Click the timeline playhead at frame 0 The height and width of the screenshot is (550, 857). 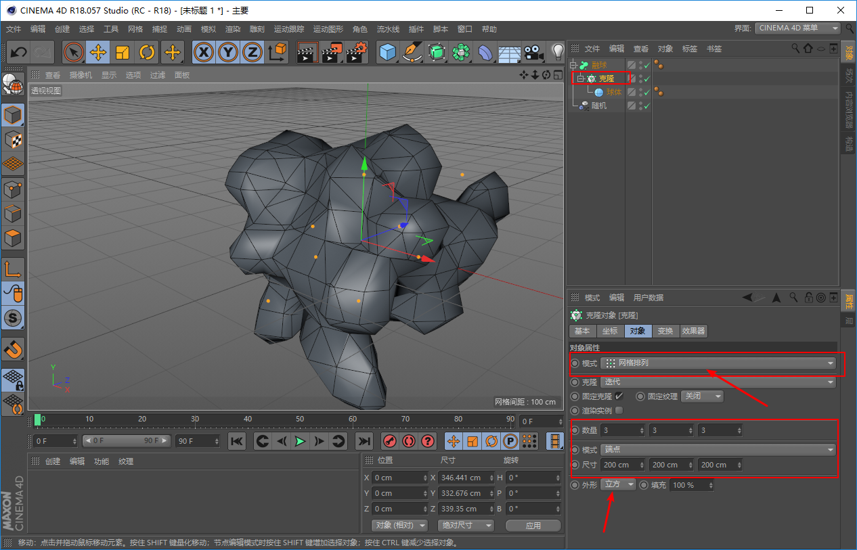point(38,419)
